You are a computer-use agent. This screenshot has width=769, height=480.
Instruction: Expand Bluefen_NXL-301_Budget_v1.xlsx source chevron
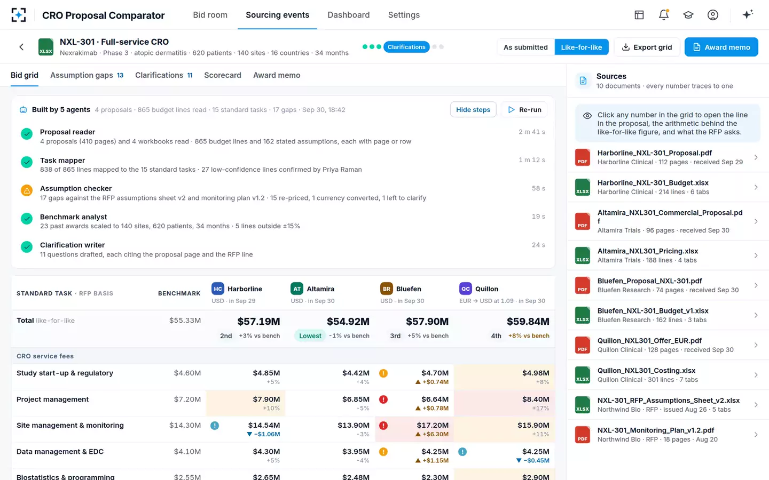[x=756, y=315]
